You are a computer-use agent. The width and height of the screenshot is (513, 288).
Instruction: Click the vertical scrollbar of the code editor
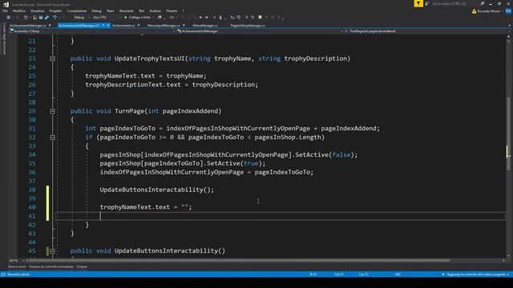(x=508, y=134)
